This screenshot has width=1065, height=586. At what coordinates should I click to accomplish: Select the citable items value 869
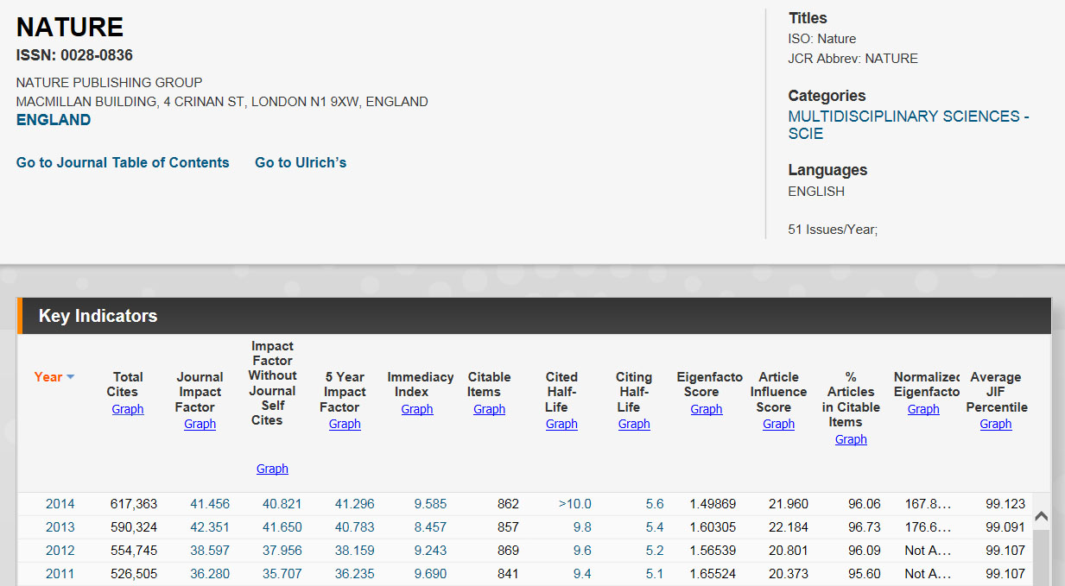coord(509,551)
